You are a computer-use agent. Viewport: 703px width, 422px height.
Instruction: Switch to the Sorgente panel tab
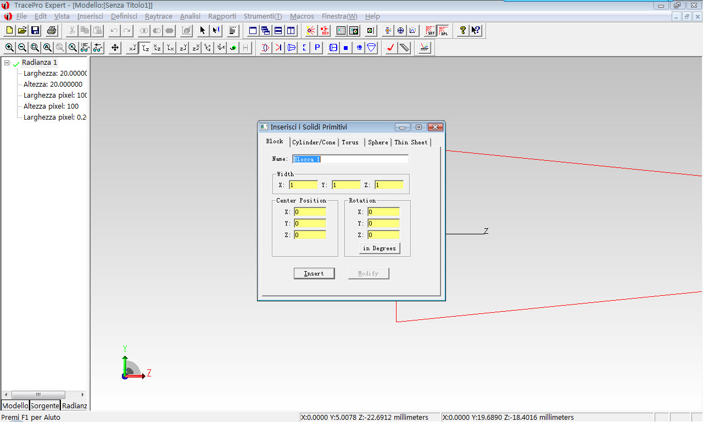pyautogui.click(x=45, y=406)
